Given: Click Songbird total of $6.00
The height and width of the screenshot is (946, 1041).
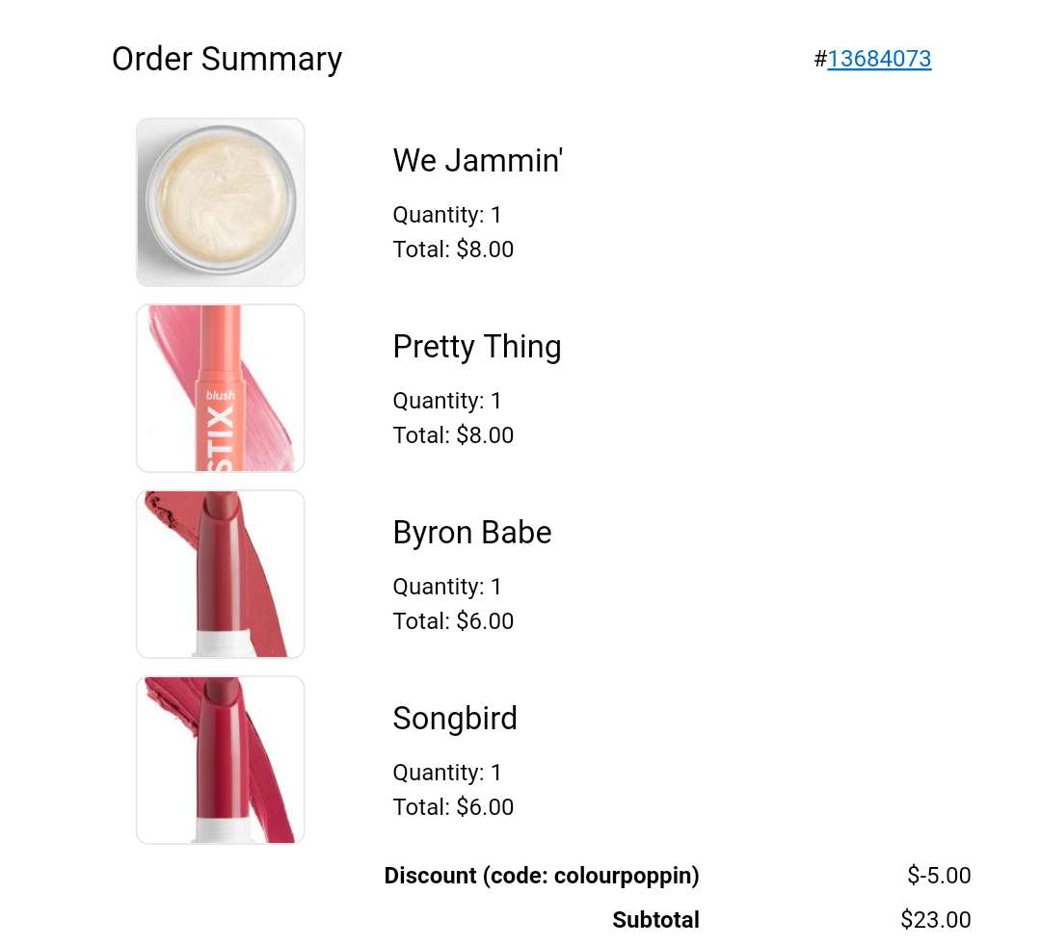Looking at the screenshot, I should 453,806.
